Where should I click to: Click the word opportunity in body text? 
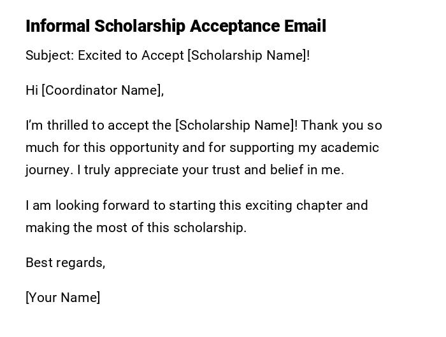point(144,148)
